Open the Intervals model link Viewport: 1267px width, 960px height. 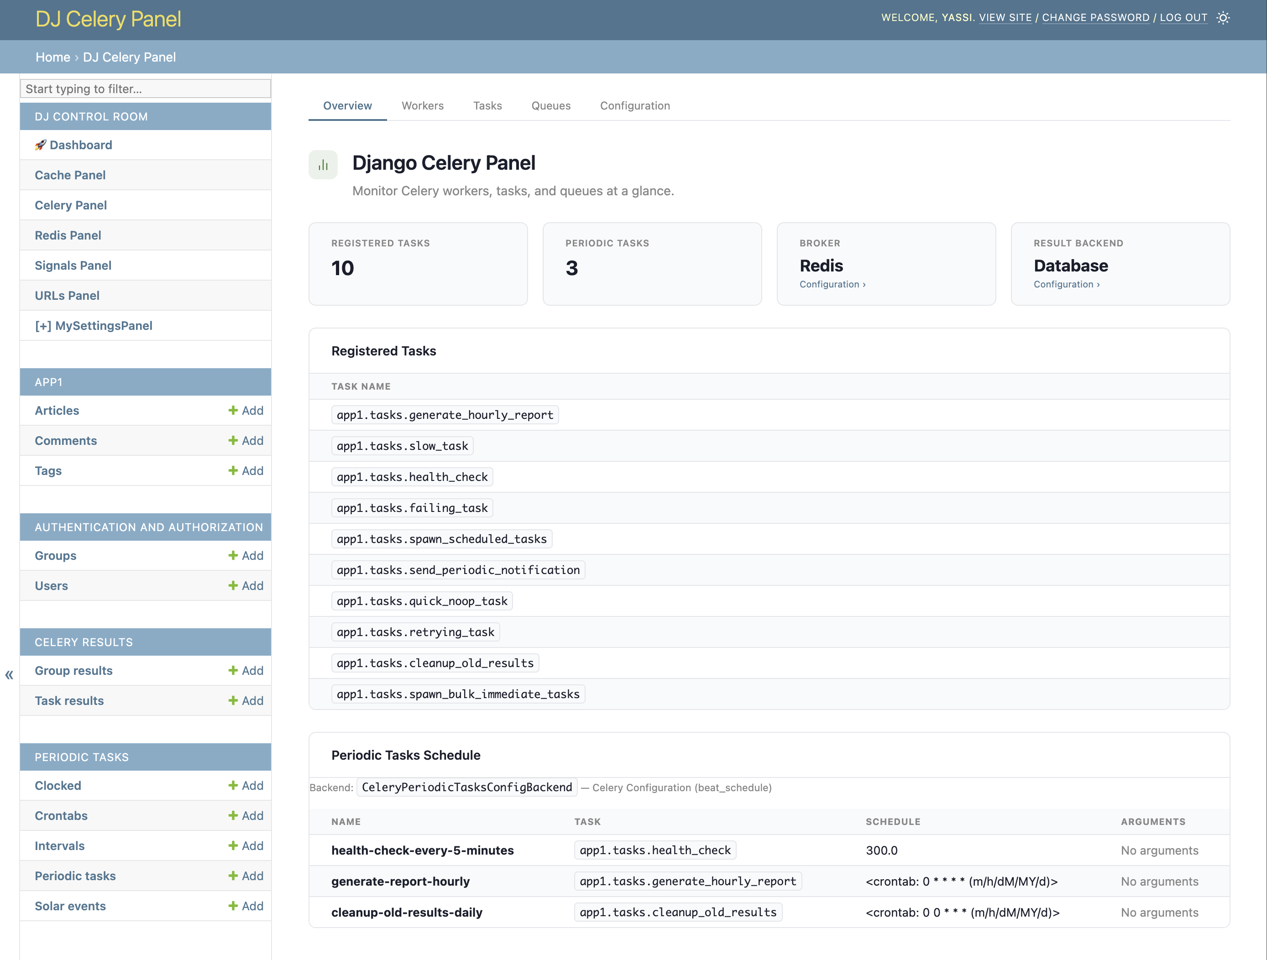[60, 845]
